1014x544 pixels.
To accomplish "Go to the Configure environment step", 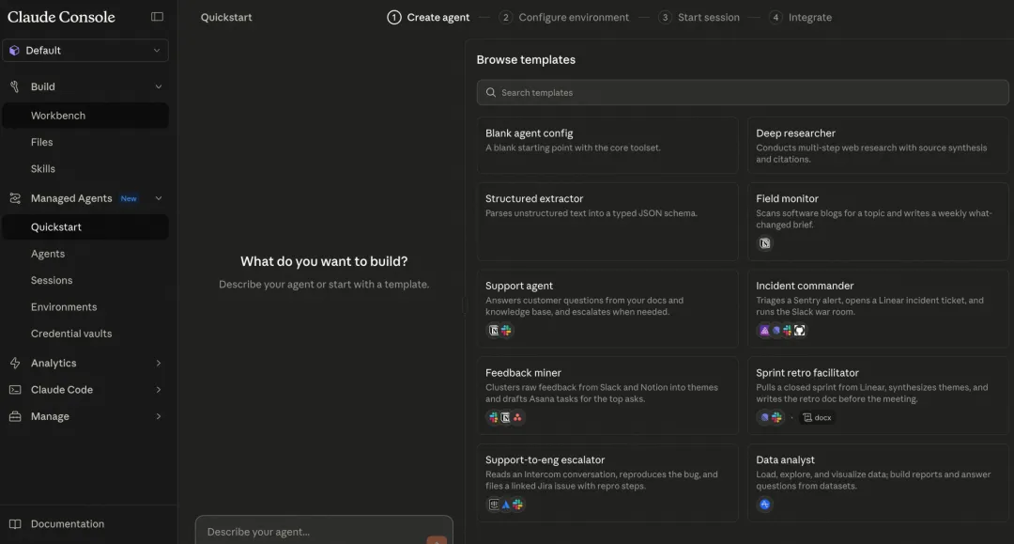I will click(x=574, y=17).
